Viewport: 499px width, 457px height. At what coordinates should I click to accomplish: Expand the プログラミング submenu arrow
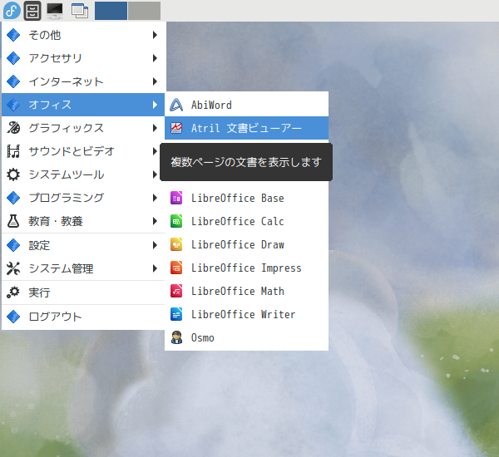coord(155,198)
